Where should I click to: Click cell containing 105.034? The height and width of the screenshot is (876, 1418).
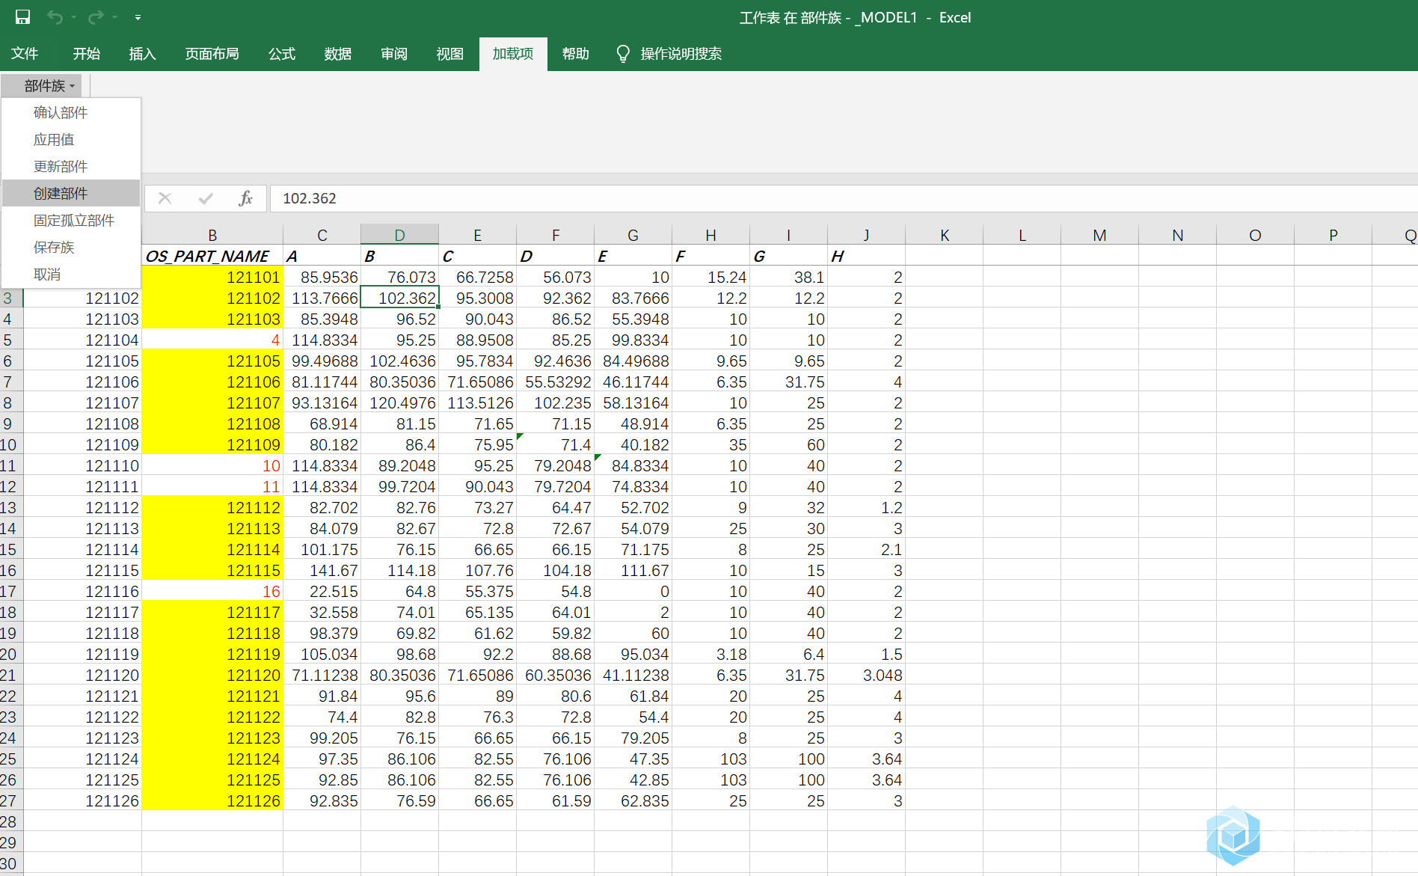[x=322, y=655]
